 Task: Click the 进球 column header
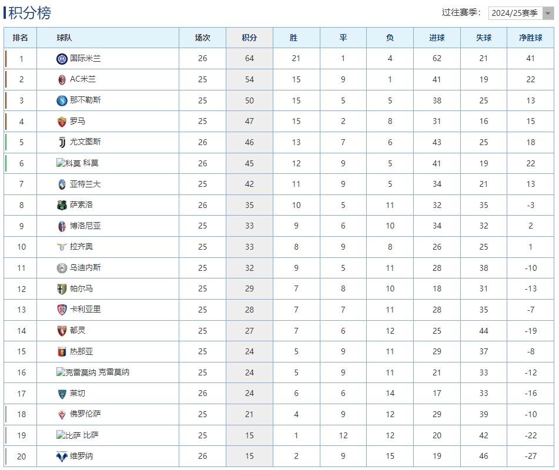pos(437,38)
